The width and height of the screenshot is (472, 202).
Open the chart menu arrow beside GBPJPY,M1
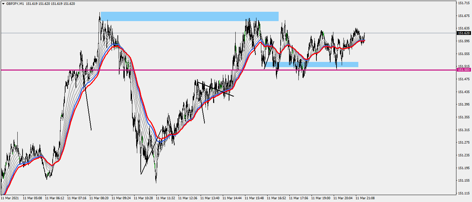(x=3, y=3)
